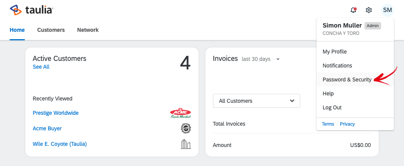Viewport: 404px width, 166px height.
Task: Open the notifications bell icon
Action: click(x=353, y=10)
